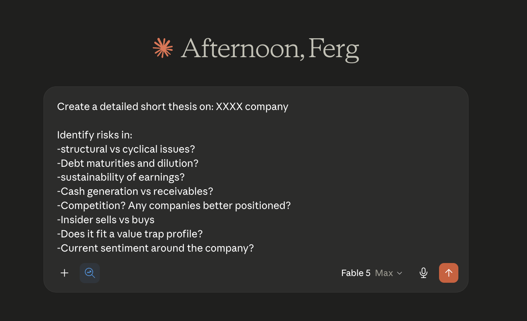Click the XXXX company placeholder text
527x321 pixels.
pos(252,106)
